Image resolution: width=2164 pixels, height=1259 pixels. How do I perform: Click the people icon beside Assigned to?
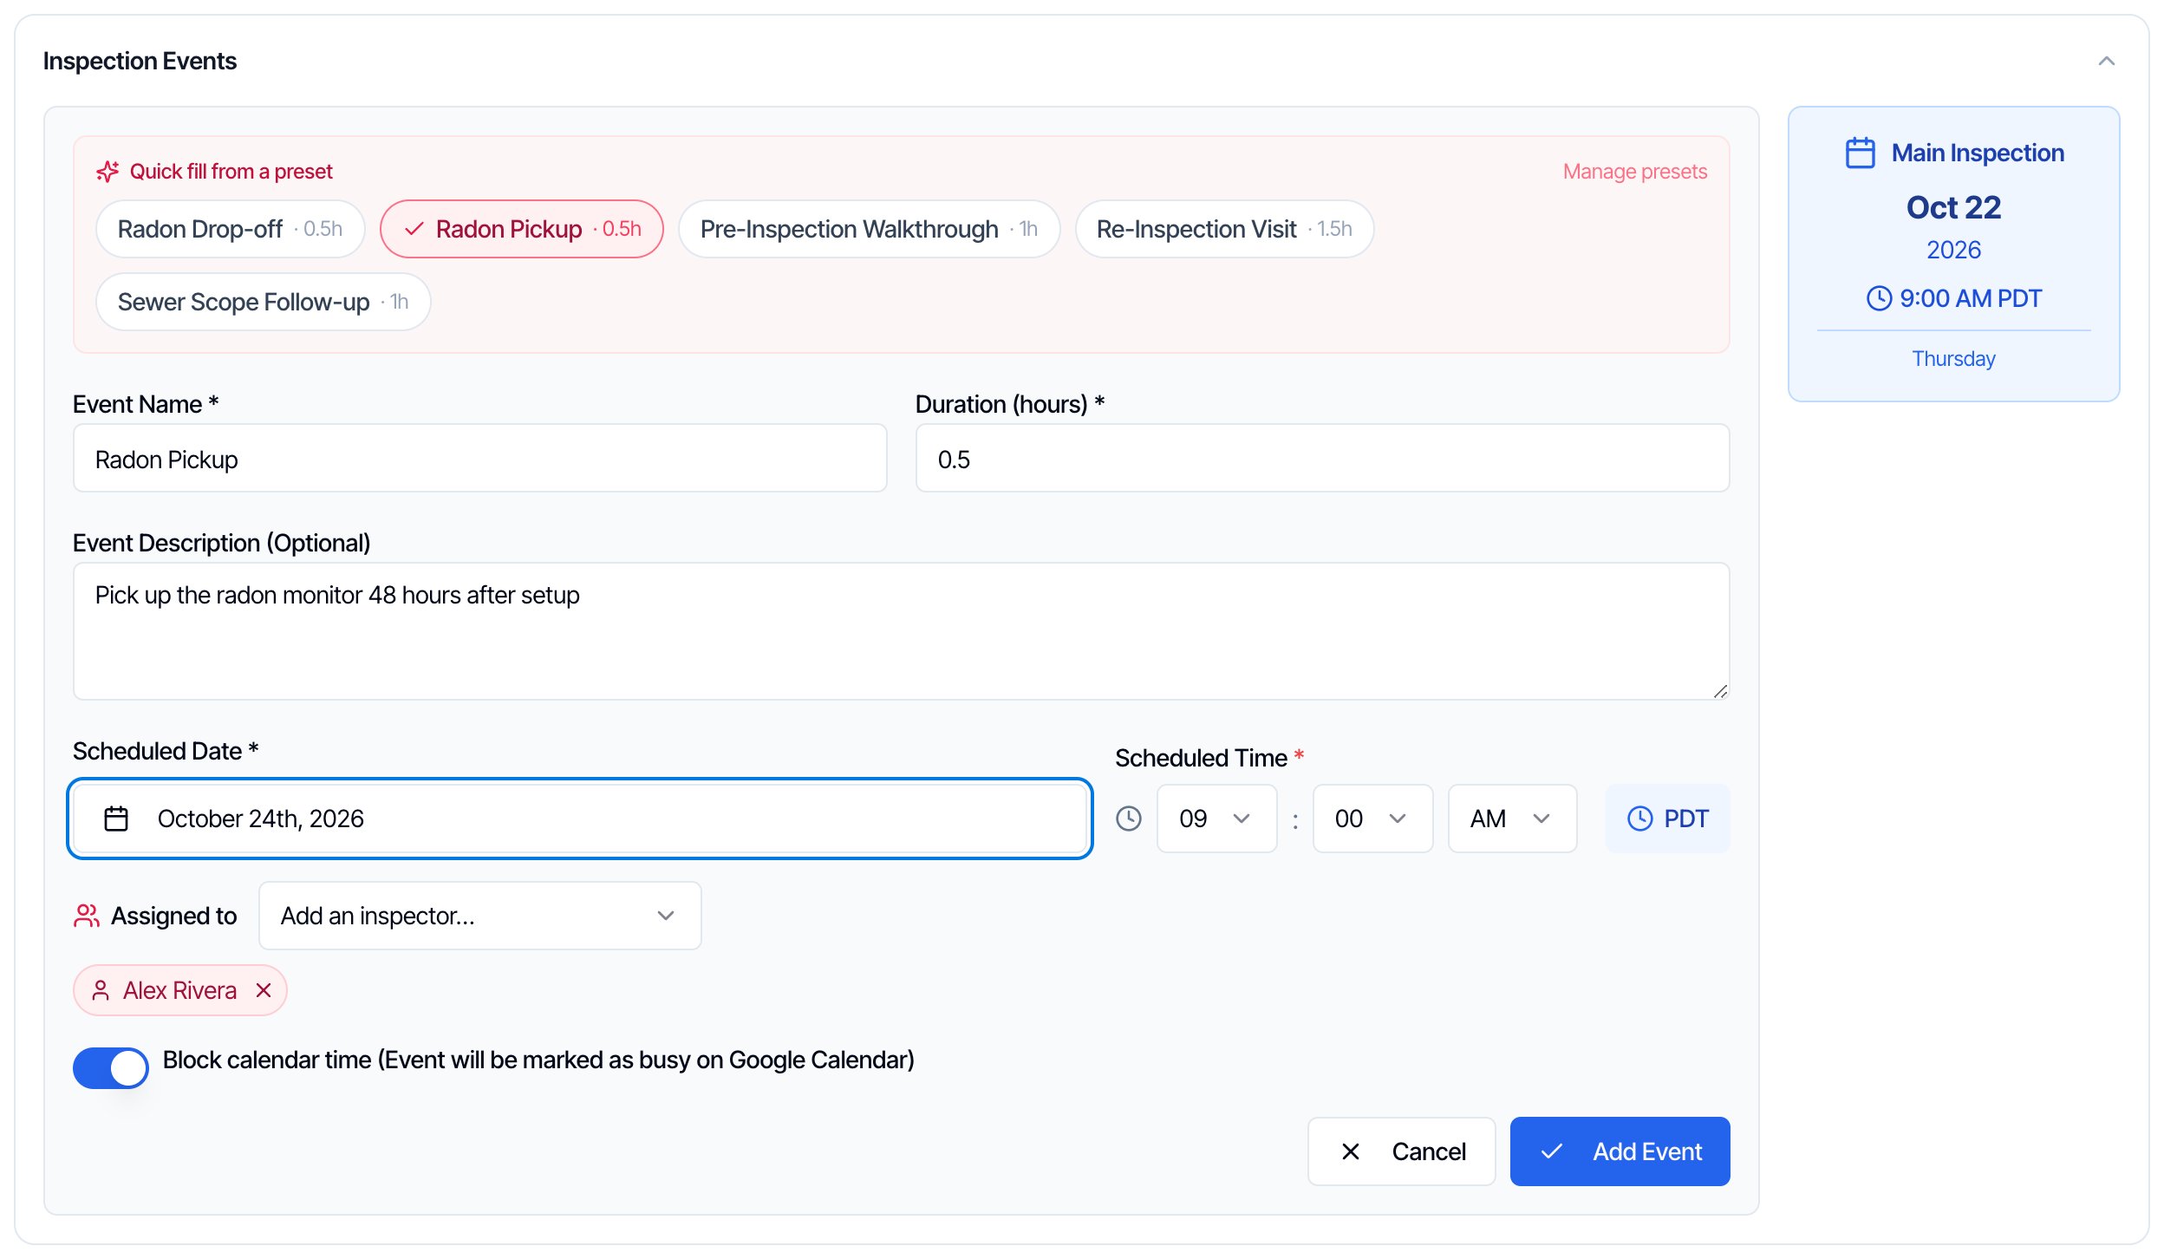[87, 916]
